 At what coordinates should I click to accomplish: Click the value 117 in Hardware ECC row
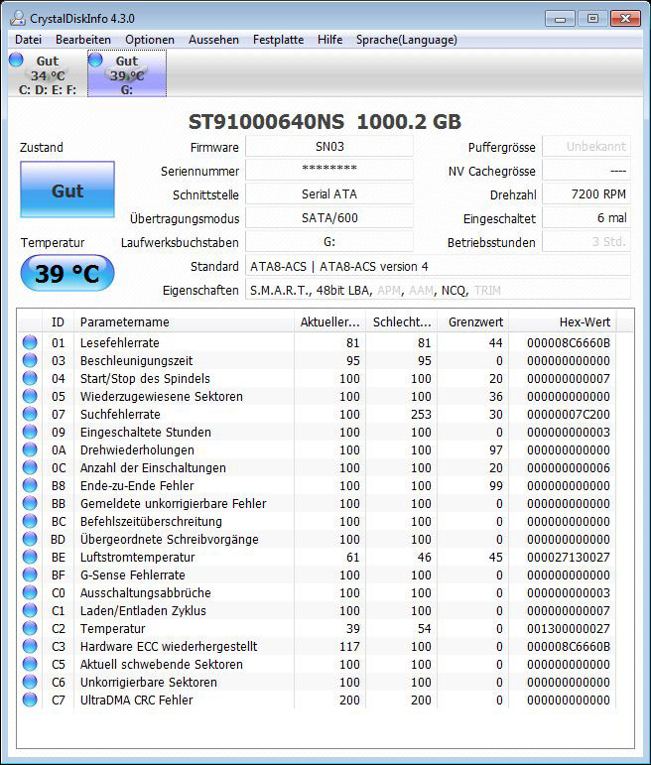click(349, 647)
